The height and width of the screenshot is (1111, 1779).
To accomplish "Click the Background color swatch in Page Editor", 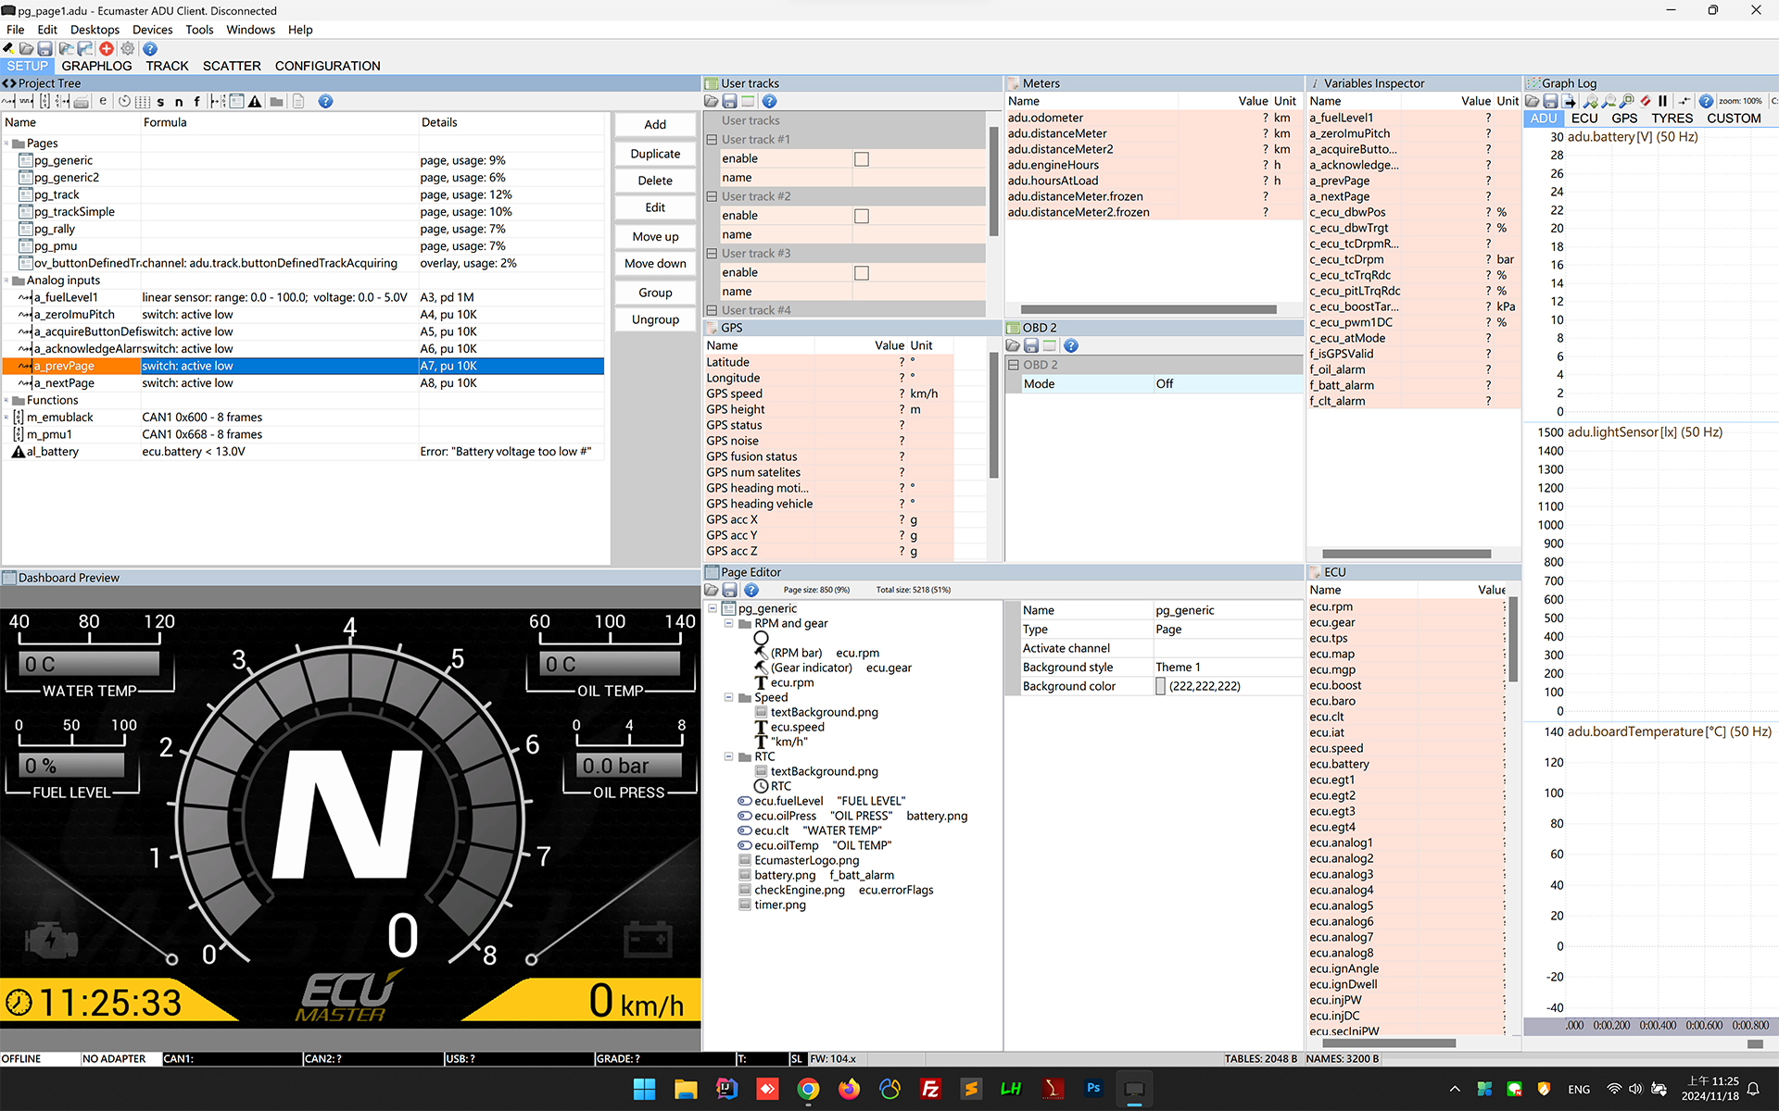I will pos(1160,686).
